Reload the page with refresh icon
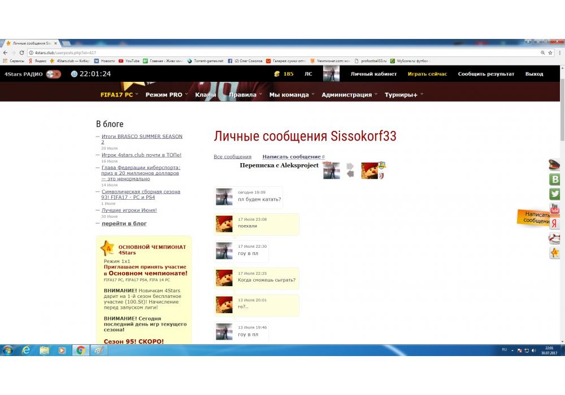Viewport: 565px width, 395px height. 21,52
